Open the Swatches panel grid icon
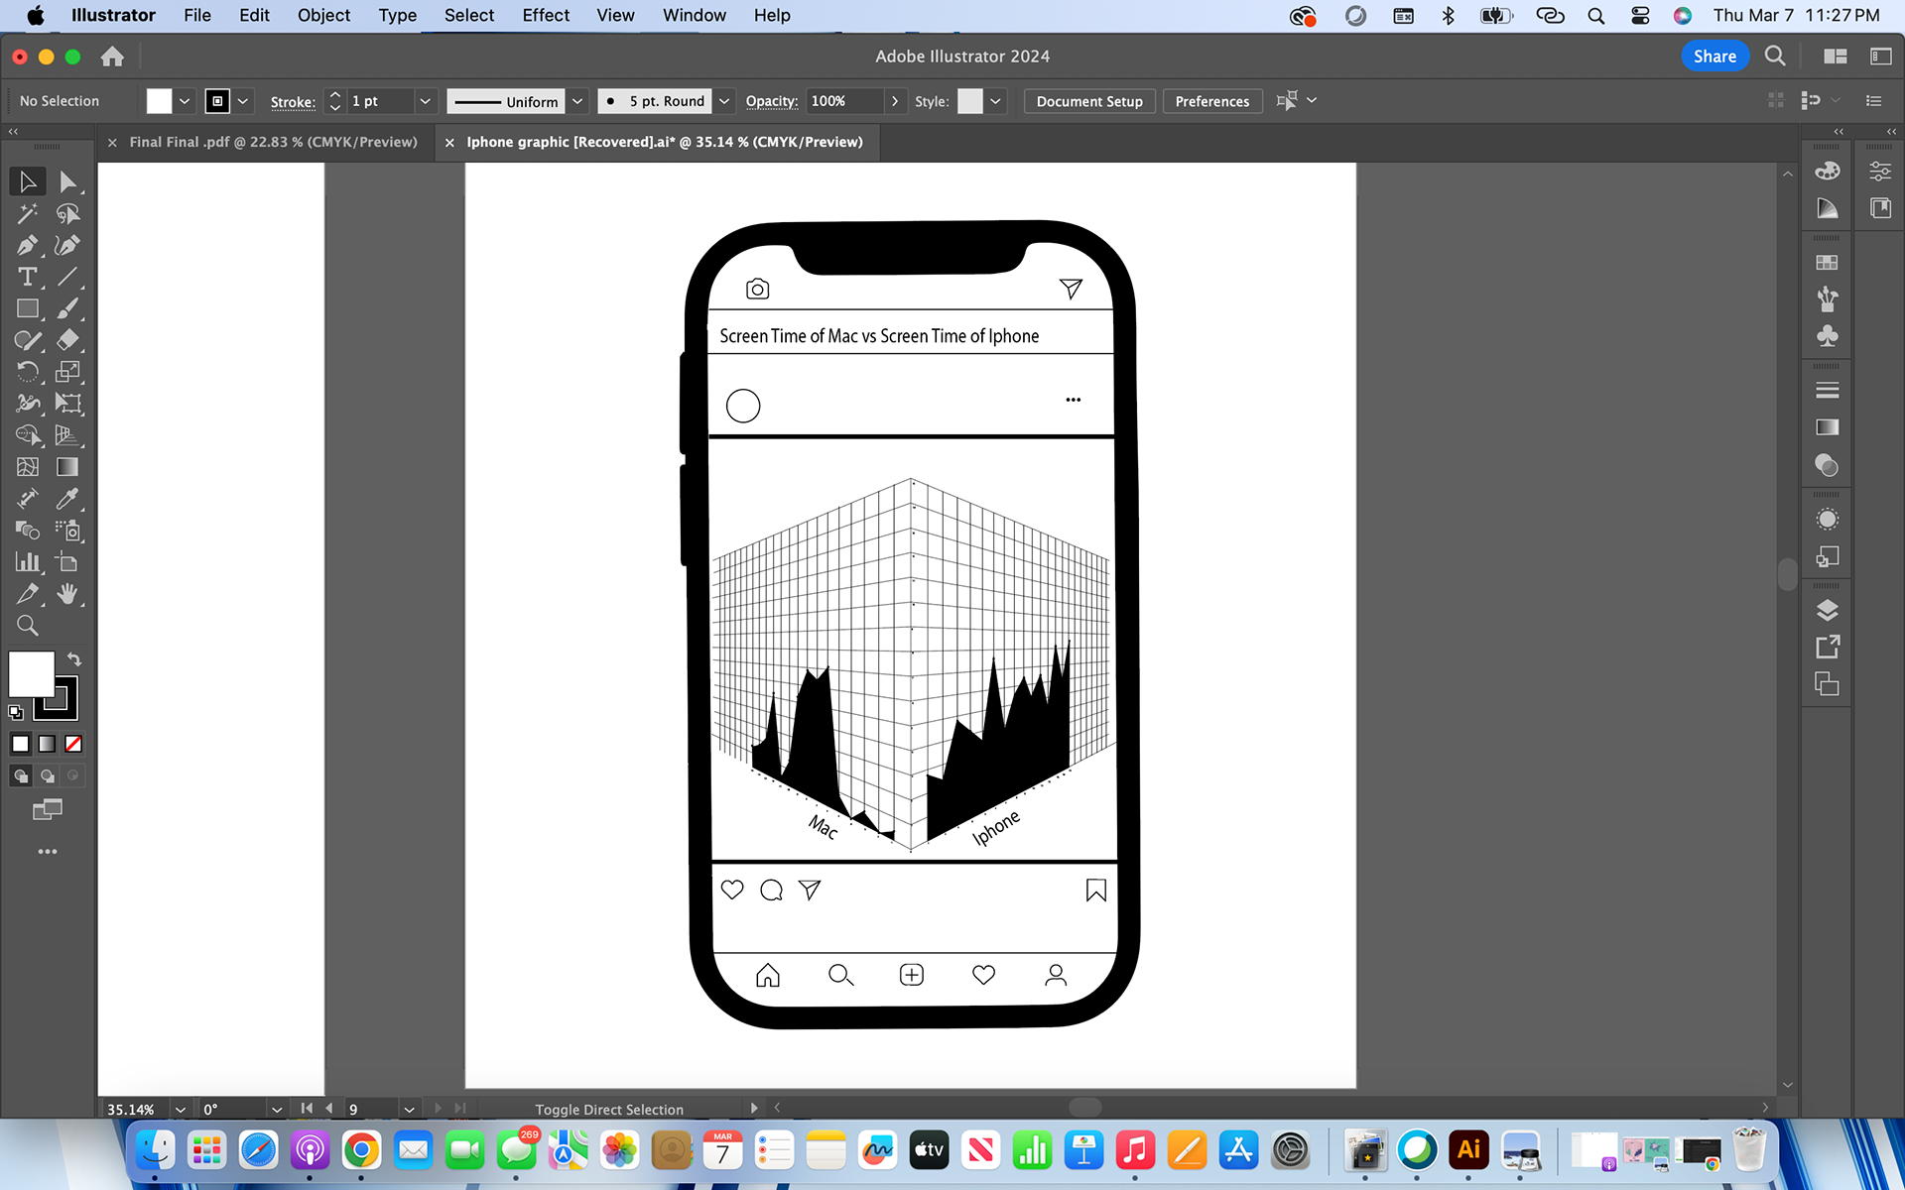 click(x=1827, y=263)
